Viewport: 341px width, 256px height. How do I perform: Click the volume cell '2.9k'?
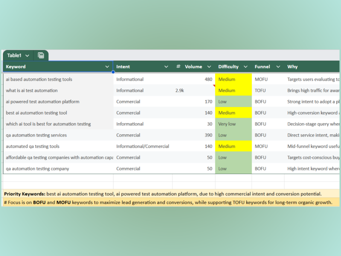[x=194, y=90]
